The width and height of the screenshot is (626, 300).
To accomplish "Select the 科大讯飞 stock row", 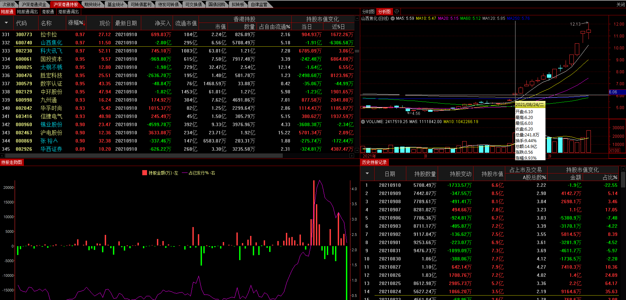I will click(51, 51).
